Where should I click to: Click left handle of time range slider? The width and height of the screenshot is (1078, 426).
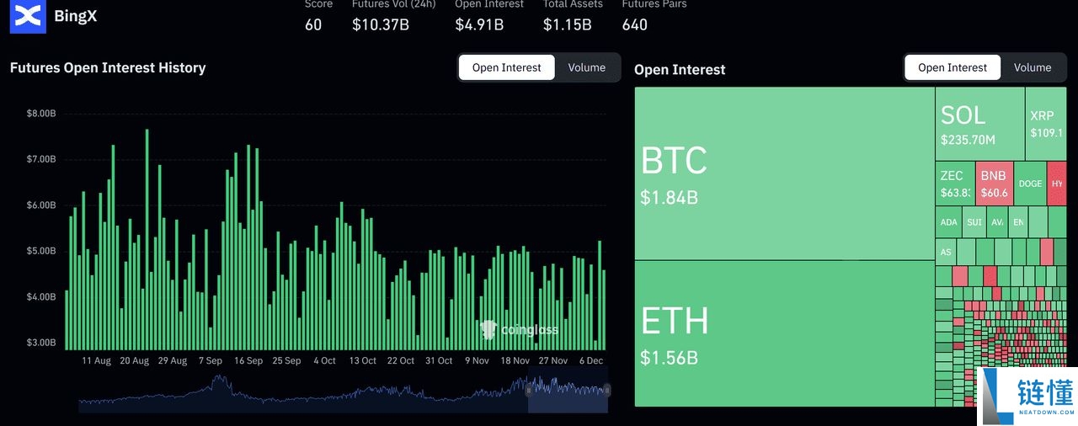click(529, 390)
